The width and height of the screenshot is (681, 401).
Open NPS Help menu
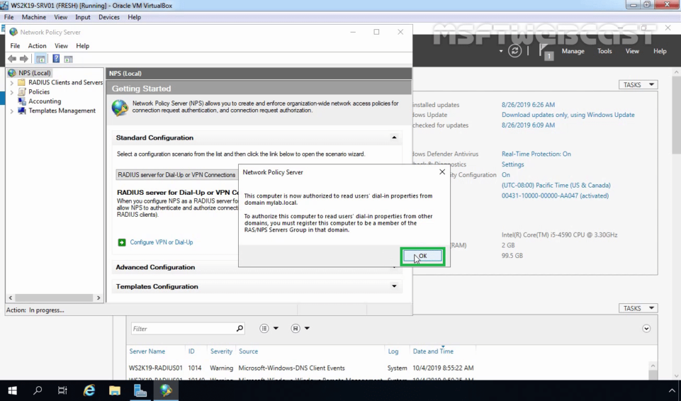point(82,46)
